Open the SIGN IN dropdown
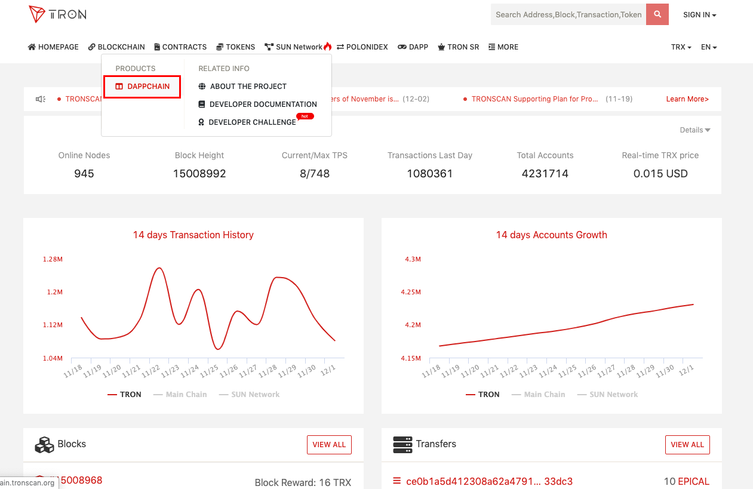The image size is (753, 489). 700,15
